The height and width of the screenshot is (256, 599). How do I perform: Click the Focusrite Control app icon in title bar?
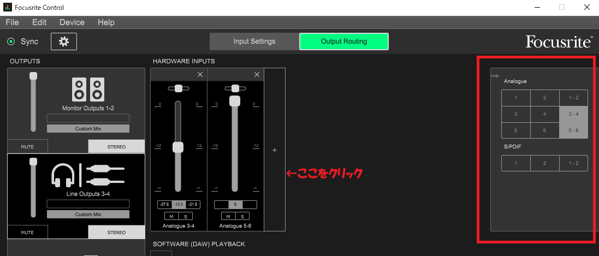click(x=8, y=7)
